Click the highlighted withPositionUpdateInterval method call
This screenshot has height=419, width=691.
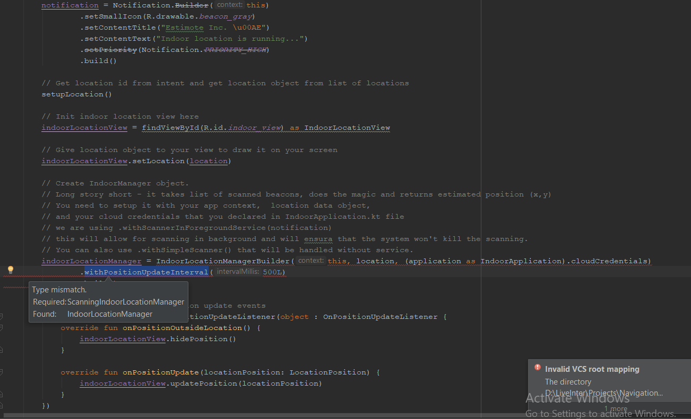coord(146,272)
